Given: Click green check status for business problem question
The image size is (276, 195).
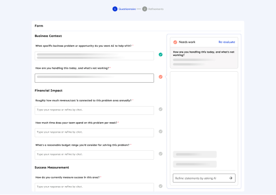Looking at the screenshot, I should (x=160, y=55).
